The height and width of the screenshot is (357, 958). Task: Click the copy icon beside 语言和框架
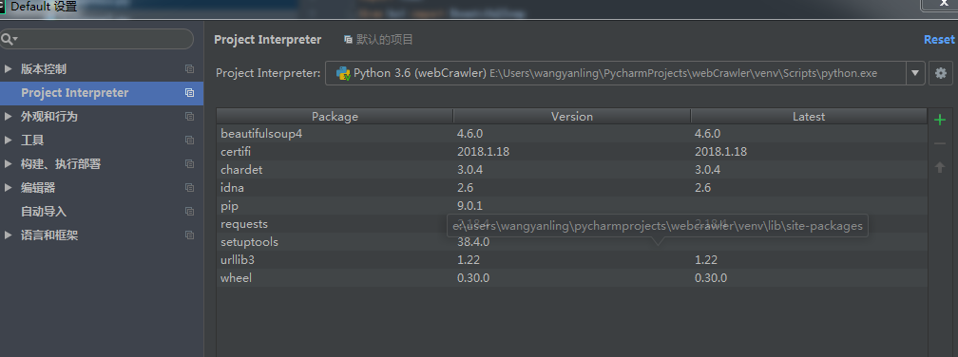coord(189,235)
